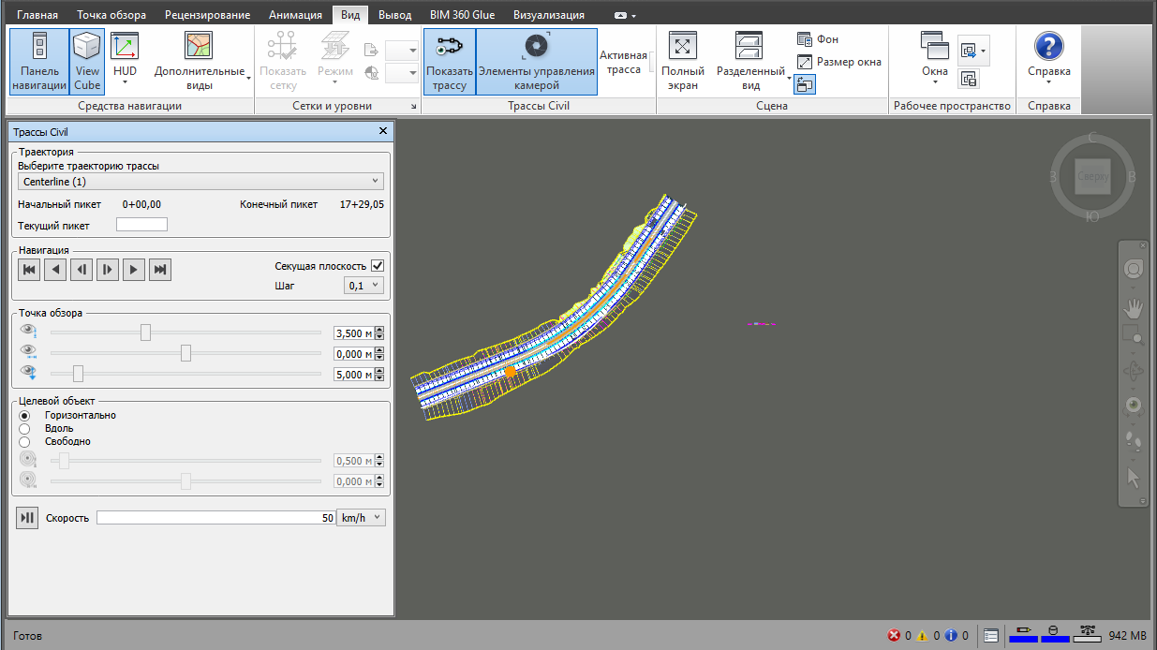1157x650 pixels.
Task: Choose the Select arrow tool on navigation bar
Action: pos(1134,477)
